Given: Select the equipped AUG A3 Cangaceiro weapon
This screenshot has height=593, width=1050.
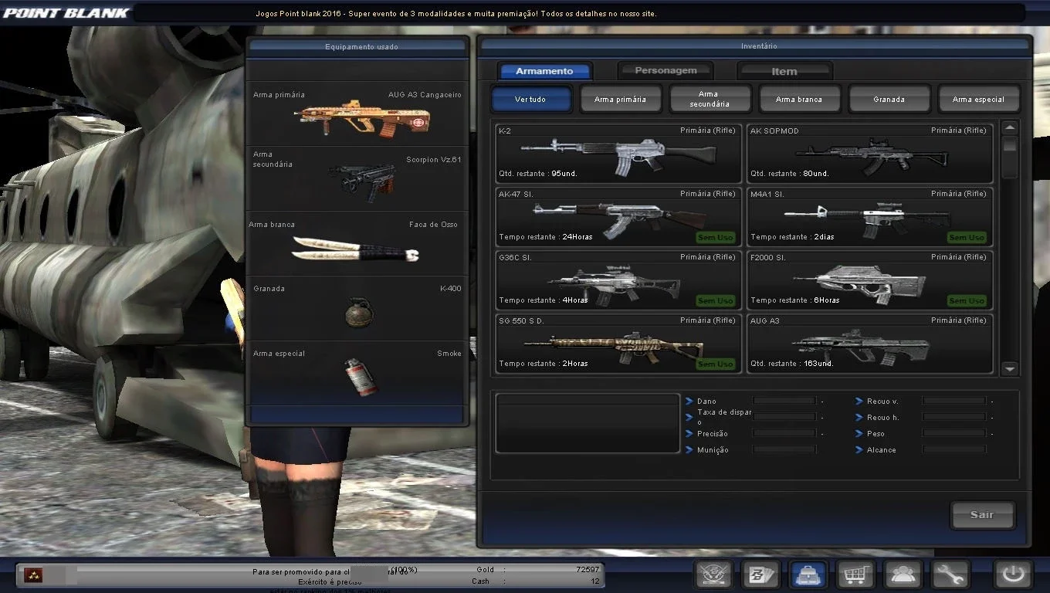Looking at the screenshot, I should 357,114.
